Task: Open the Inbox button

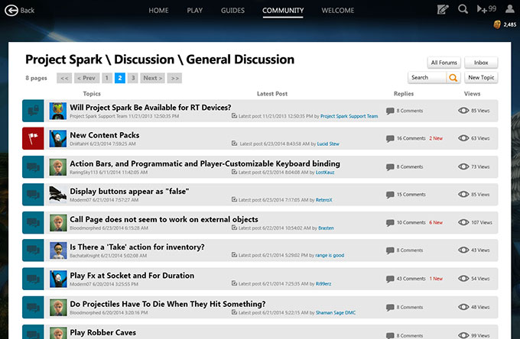Action: point(481,63)
